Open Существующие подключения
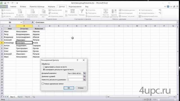The height and width of the screenshot is (101, 180). [32, 13]
